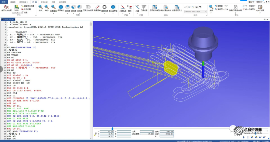270x142 pixels.
Task: Reset the view with 视图复位
Action: pos(61,7)
